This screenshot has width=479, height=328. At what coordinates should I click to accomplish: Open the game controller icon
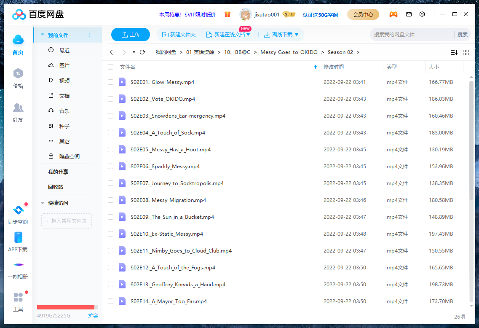point(393,14)
